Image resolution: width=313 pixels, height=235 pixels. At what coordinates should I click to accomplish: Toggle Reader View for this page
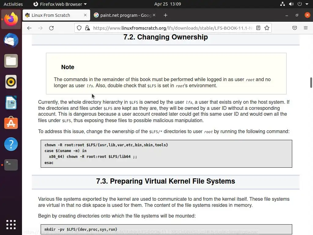click(x=258, y=28)
